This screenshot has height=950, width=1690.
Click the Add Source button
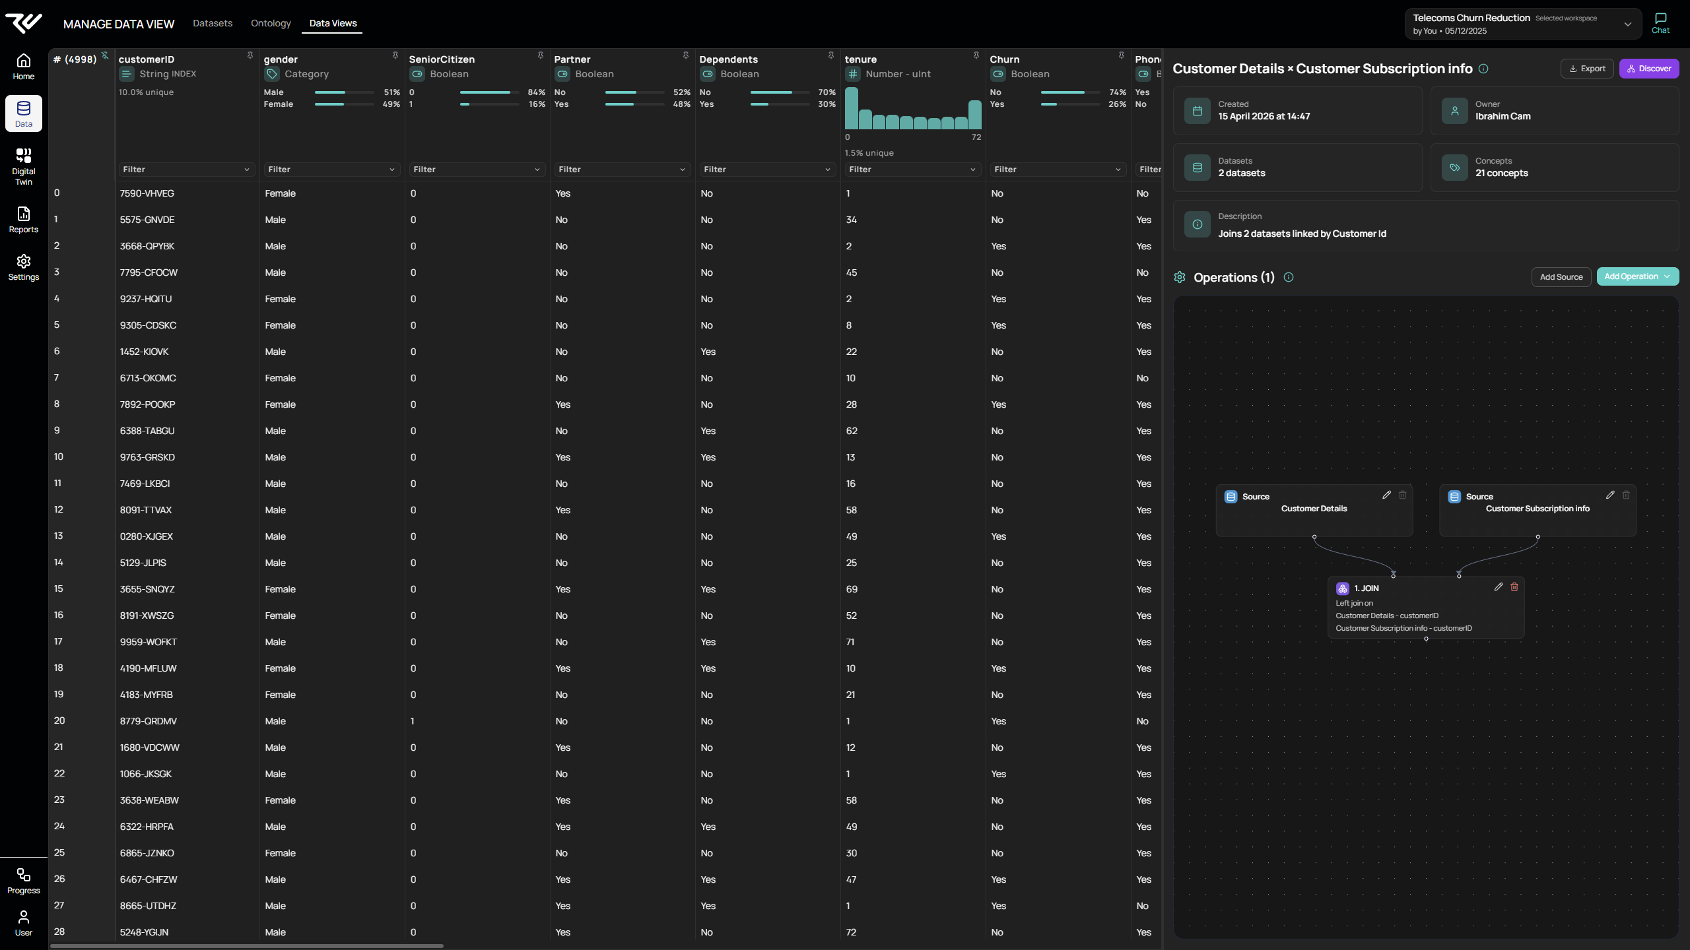1561,276
